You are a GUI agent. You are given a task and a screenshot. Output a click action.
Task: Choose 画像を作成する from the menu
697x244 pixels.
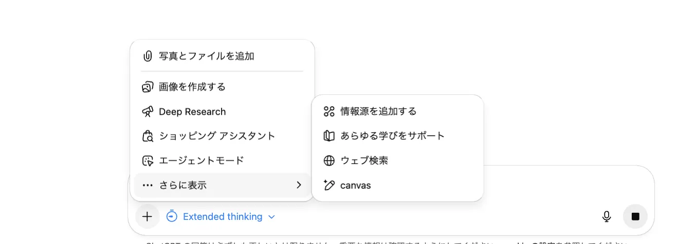(x=192, y=87)
